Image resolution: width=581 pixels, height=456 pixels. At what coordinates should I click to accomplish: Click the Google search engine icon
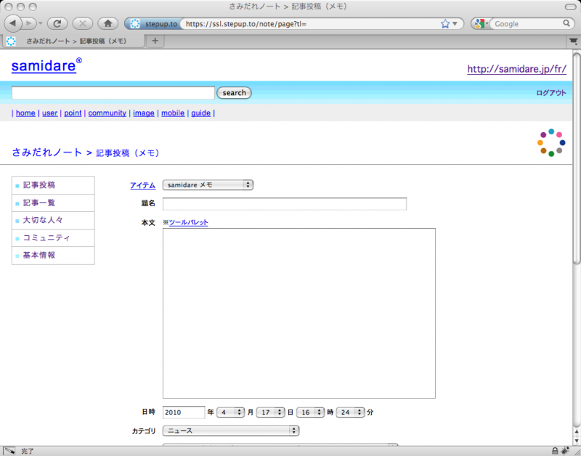[x=479, y=23]
